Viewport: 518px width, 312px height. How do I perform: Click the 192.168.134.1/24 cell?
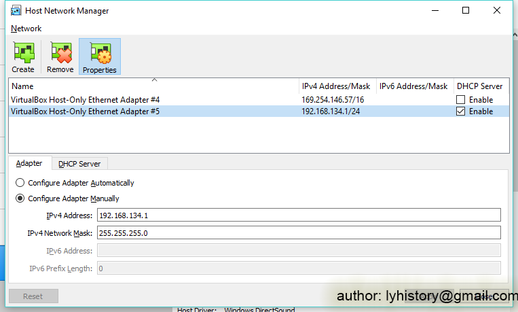[331, 111]
